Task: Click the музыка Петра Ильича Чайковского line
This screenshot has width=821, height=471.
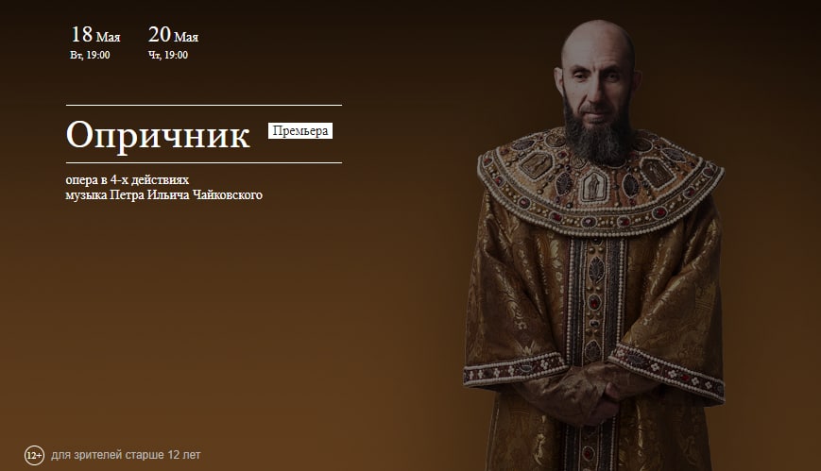Action: click(x=163, y=195)
